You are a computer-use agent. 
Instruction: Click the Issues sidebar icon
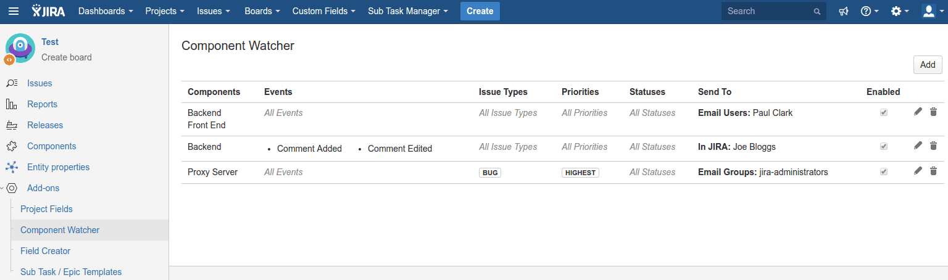[x=12, y=83]
